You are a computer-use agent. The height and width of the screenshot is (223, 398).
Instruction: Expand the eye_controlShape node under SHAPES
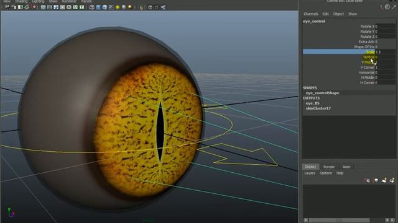pos(322,93)
